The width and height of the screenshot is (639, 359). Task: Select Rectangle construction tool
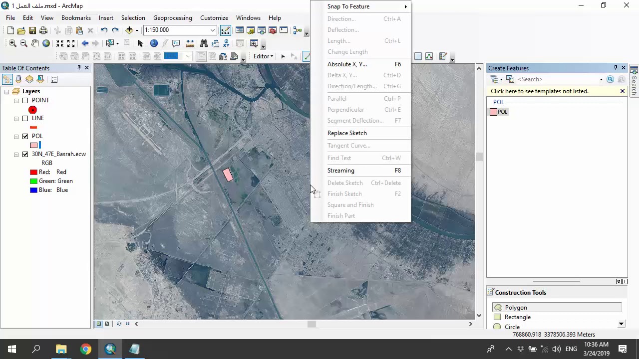coord(557,317)
